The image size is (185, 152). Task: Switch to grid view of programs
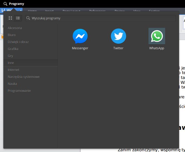pyautogui.click(x=10, y=18)
